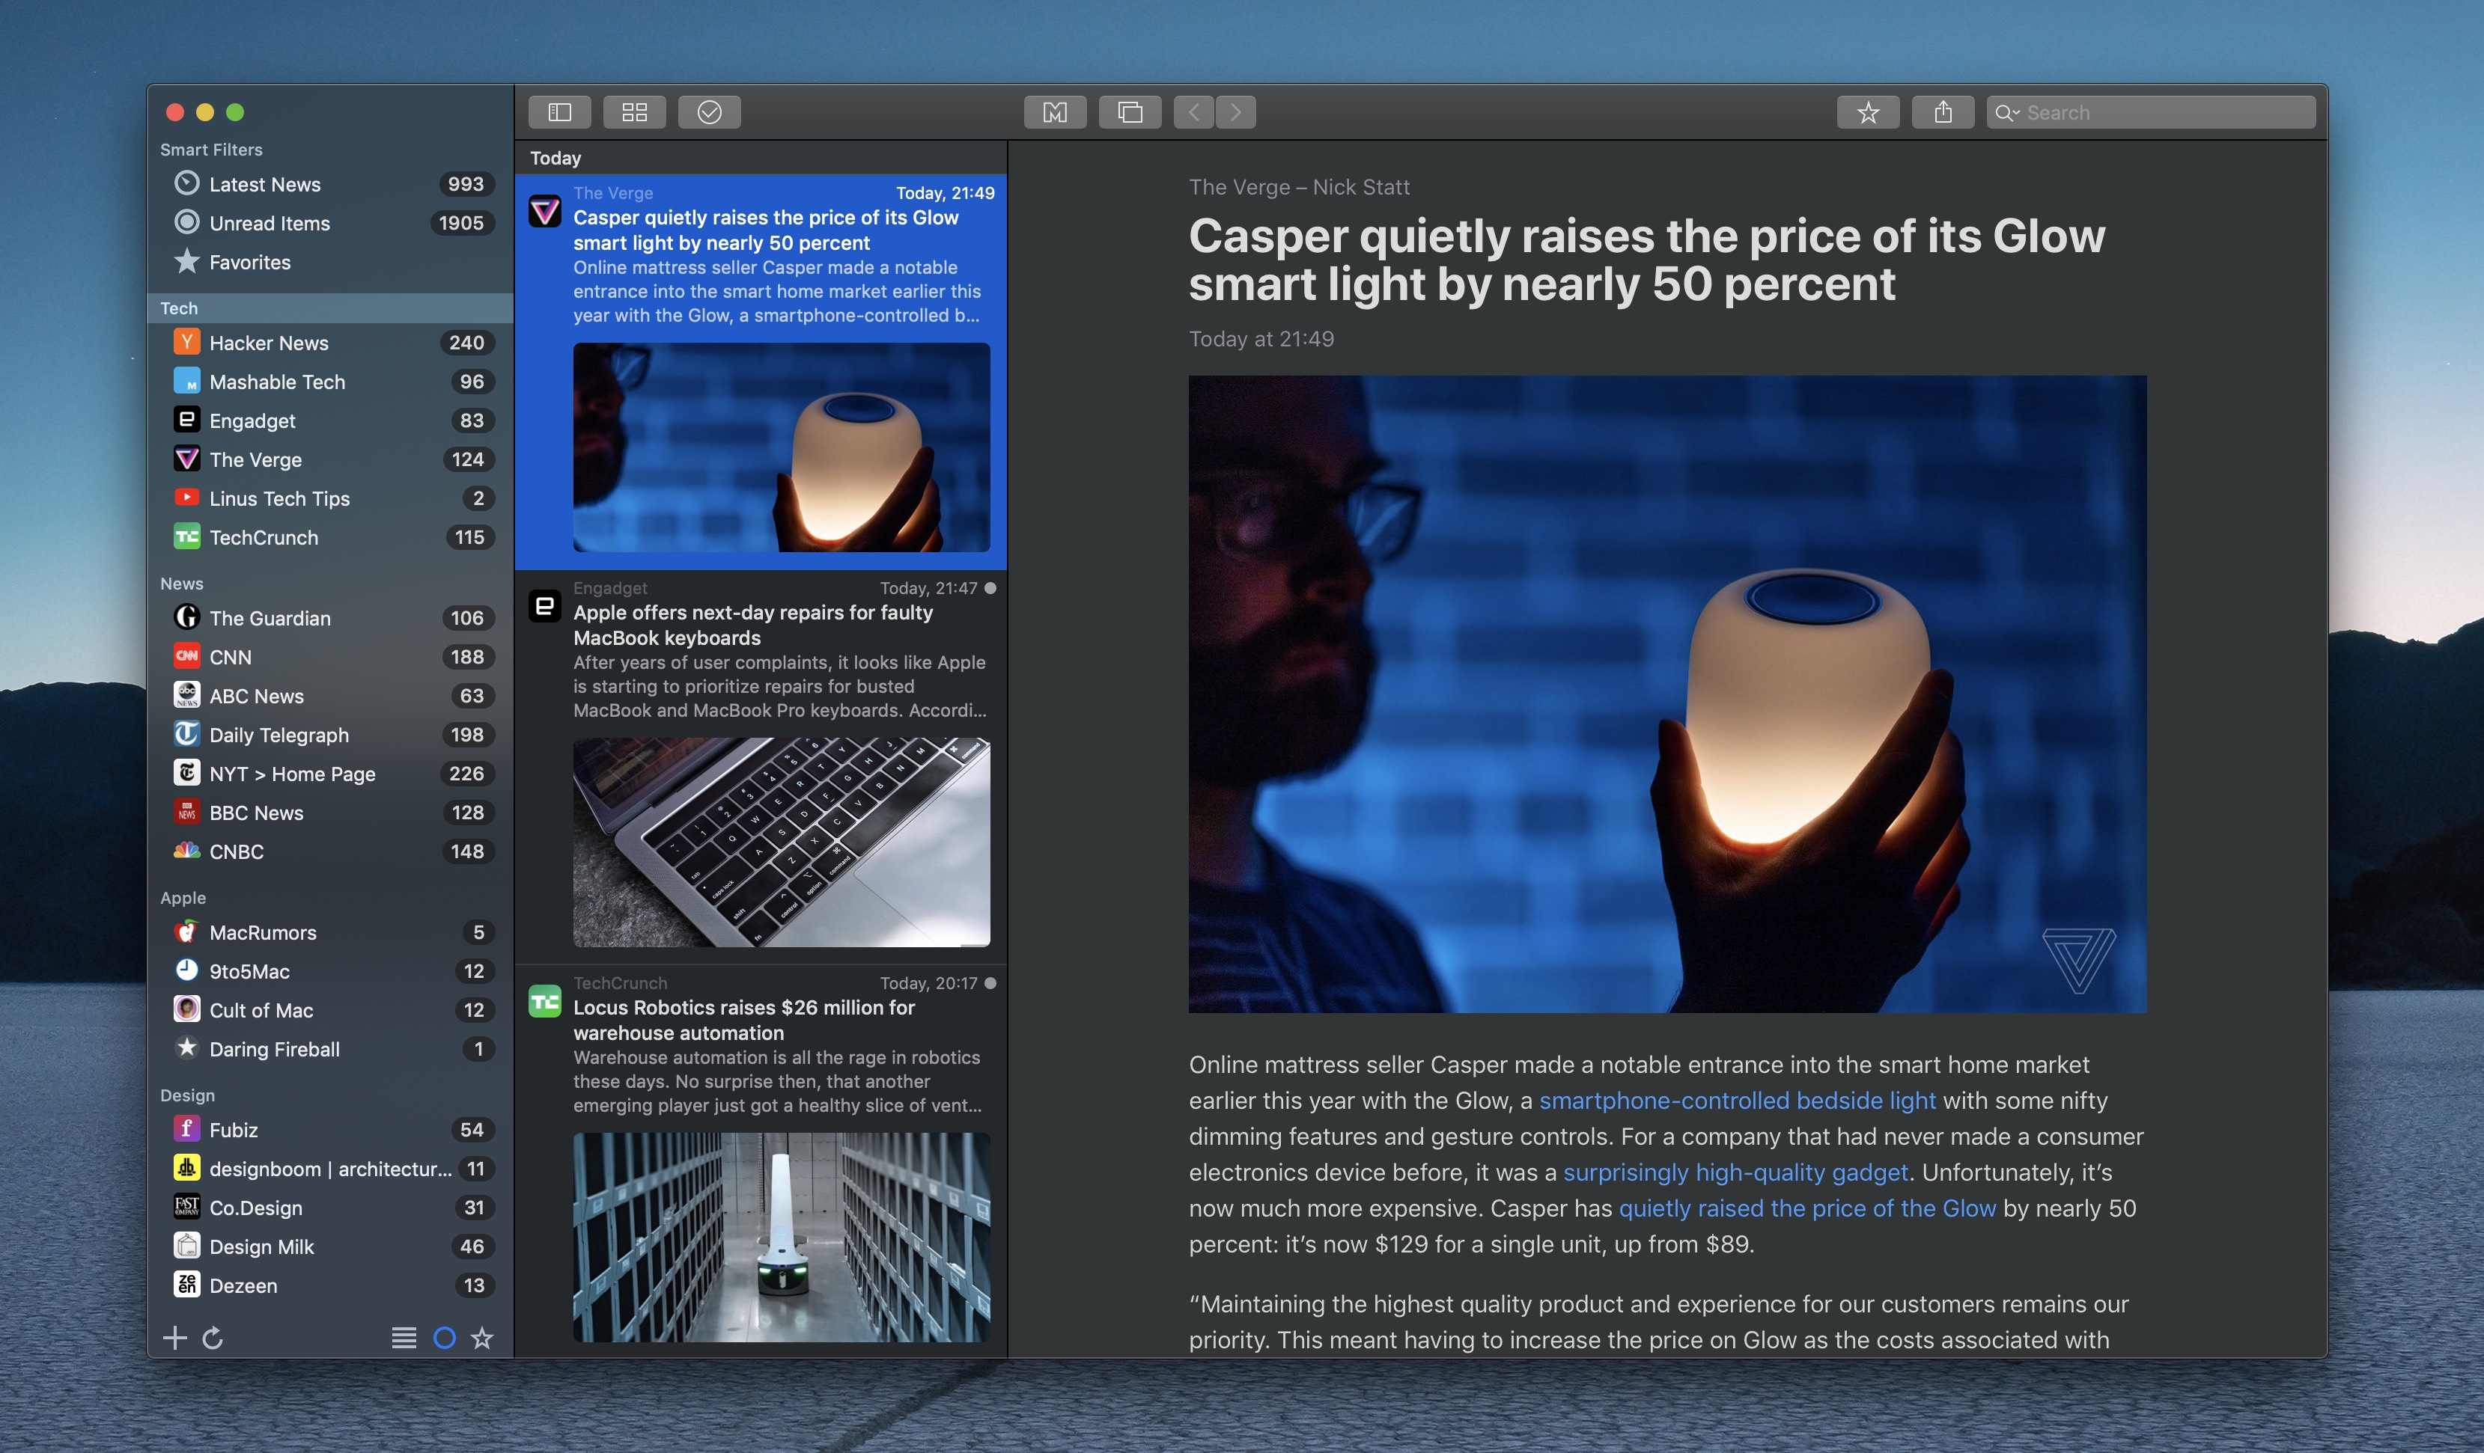The width and height of the screenshot is (2484, 1453).
Task: Click the add new feed plus button
Action: coord(174,1336)
